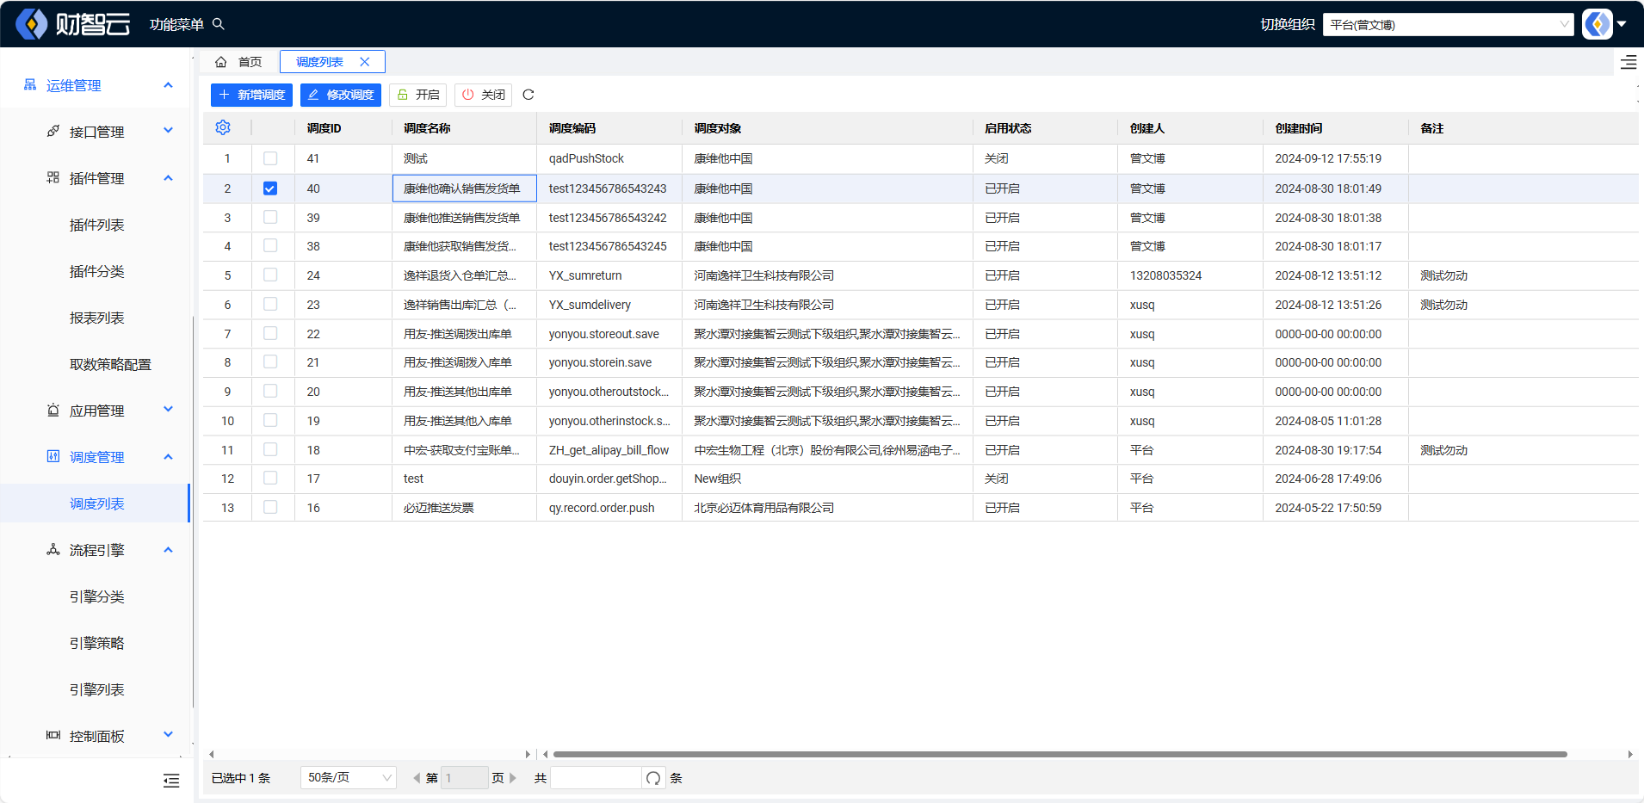Viewport: 1644px width, 803px height.
Task: Click the table column settings gear icon
Action: click(x=223, y=127)
